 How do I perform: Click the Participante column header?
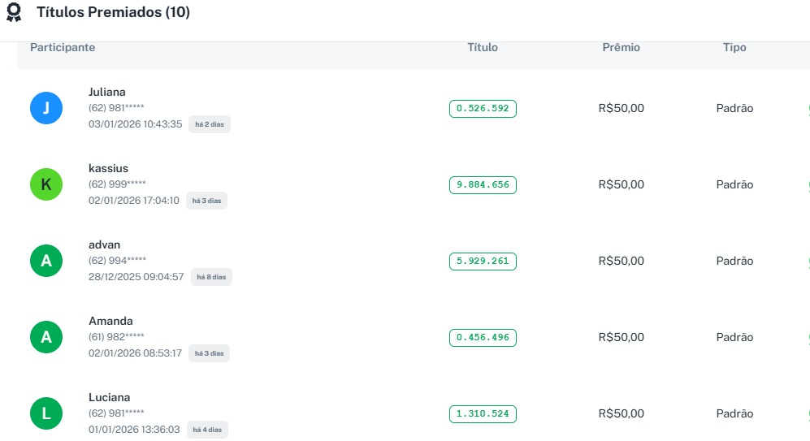[63, 48]
